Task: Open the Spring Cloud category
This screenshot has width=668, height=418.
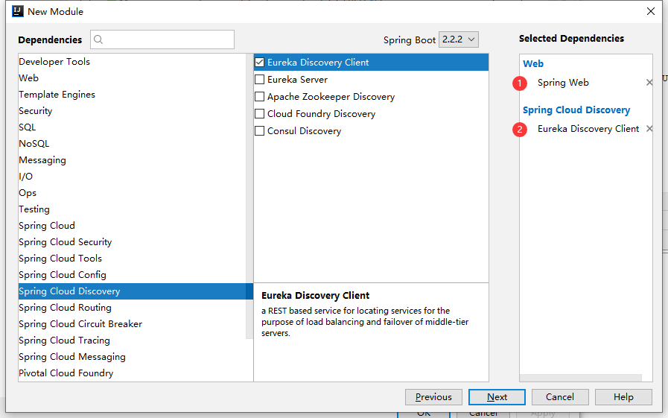Action: [x=132, y=226]
